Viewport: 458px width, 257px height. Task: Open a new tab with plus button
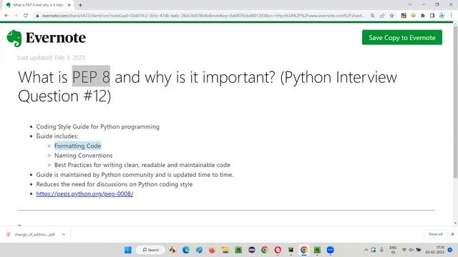pos(80,5)
